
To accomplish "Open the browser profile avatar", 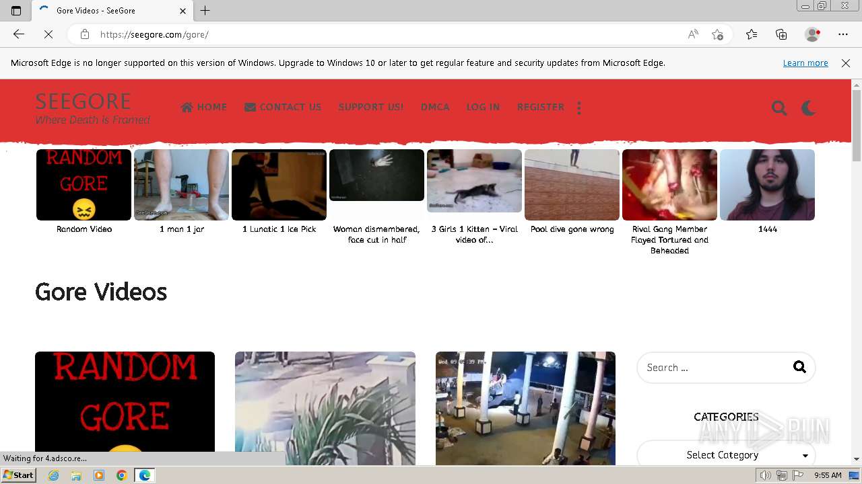I will pyautogui.click(x=812, y=34).
